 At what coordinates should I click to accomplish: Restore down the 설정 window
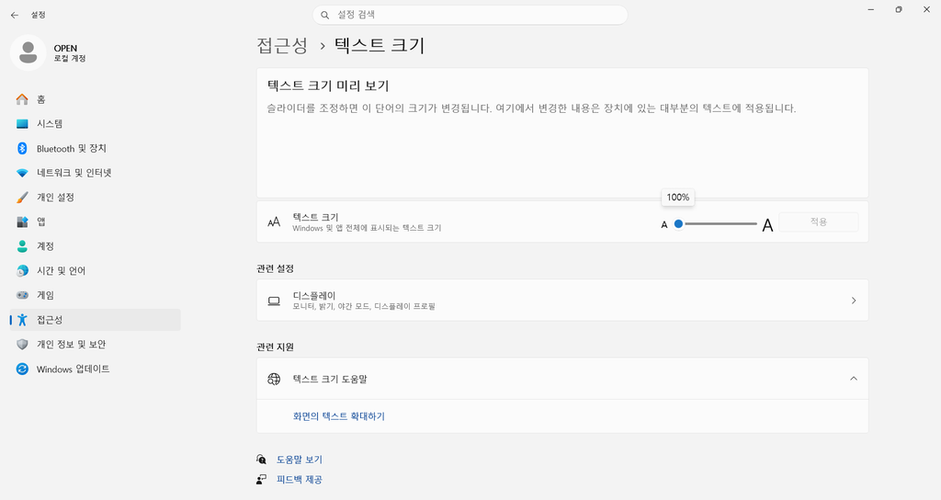[899, 9]
